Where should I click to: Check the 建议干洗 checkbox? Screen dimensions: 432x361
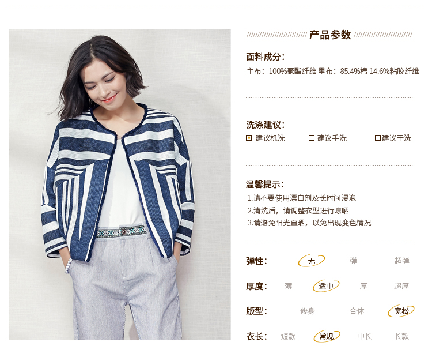378,138
